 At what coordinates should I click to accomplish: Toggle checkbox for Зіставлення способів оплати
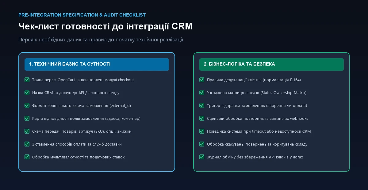(x=27, y=144)
